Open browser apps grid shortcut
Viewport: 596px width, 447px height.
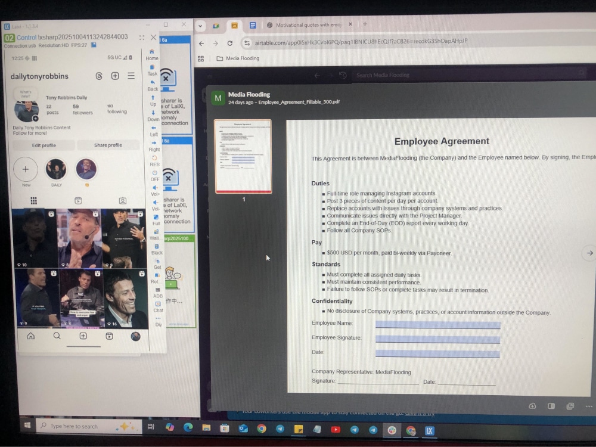(201, 58)
